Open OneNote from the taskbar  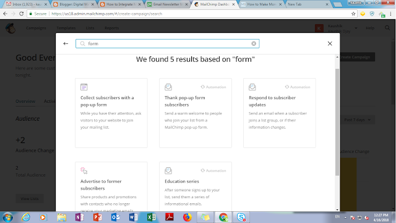point(80,217)
